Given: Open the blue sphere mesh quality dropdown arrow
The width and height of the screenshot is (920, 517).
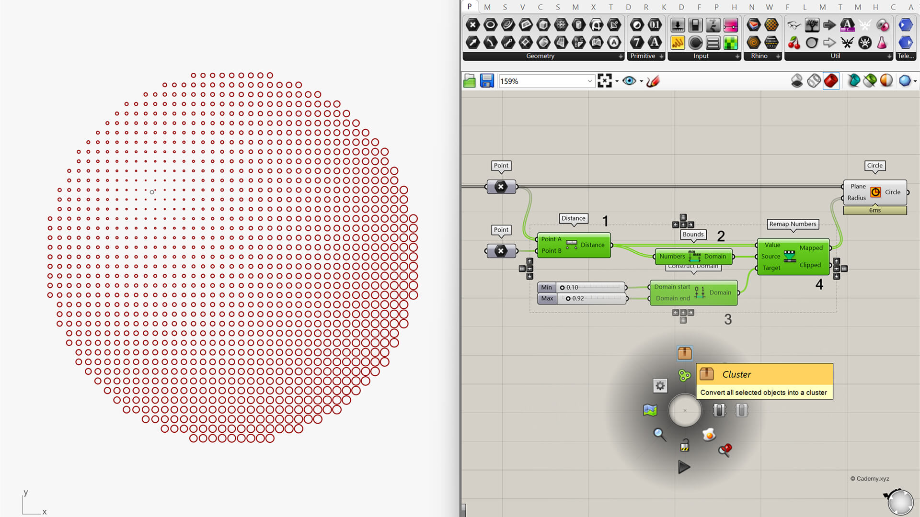Looking at the screenshot, I should click(x=915, y=81).
